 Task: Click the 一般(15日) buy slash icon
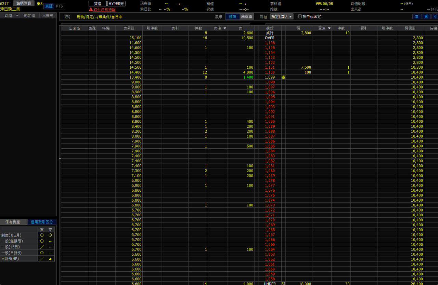[42, 247]
